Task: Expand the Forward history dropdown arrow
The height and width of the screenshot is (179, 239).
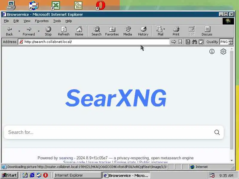Action: pos(39,31)
